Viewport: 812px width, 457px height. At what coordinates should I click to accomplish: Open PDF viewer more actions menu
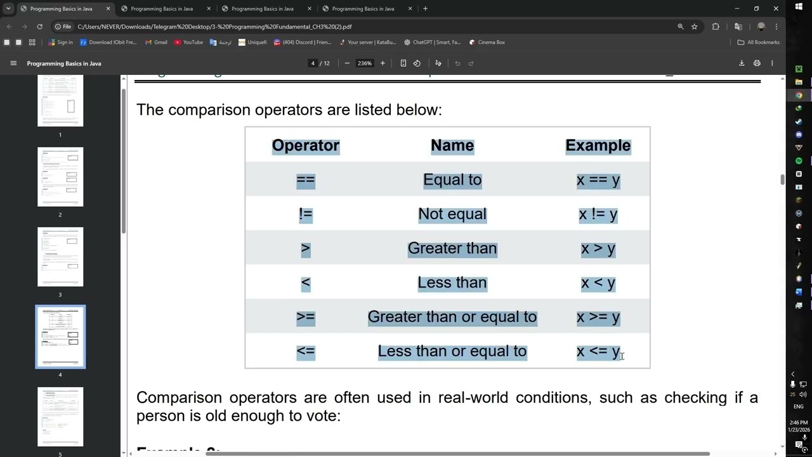coord(772,63)
